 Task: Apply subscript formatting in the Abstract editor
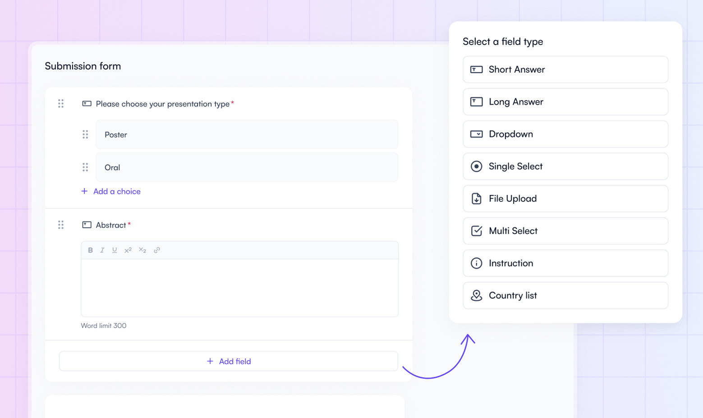coord(142,250)
